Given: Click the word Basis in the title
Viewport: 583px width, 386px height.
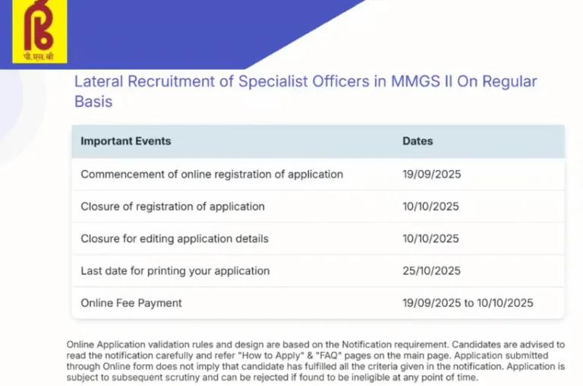Looking at the screenshot, I should 93,102.
